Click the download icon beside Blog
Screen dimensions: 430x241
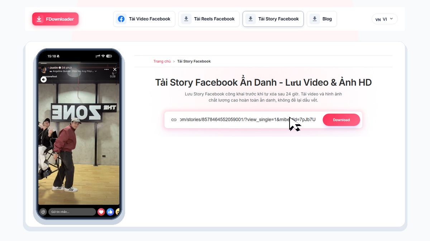tap(315, 19)
